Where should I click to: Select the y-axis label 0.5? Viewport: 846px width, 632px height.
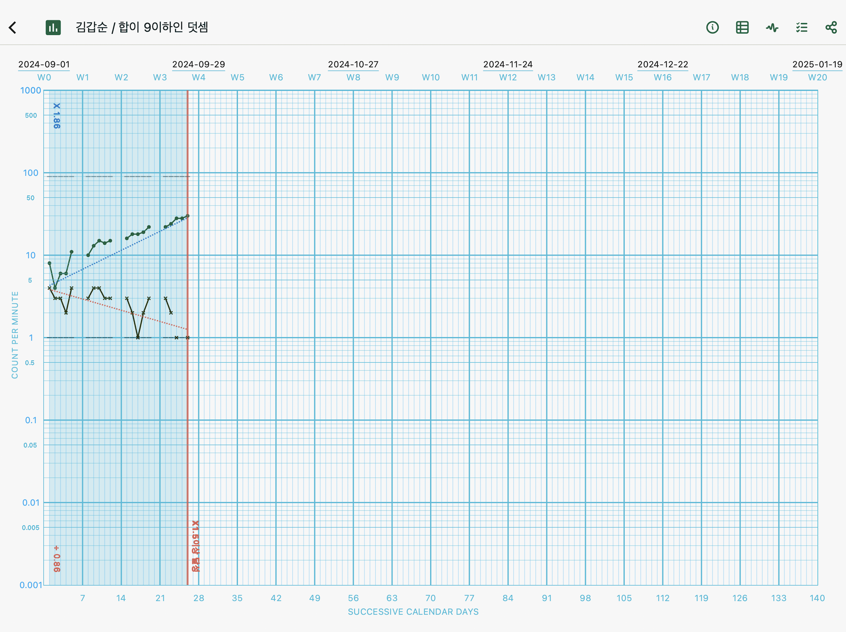(x=30, y=363)
